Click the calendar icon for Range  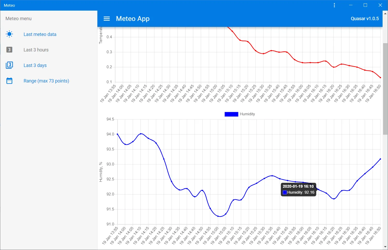[9, 81]
